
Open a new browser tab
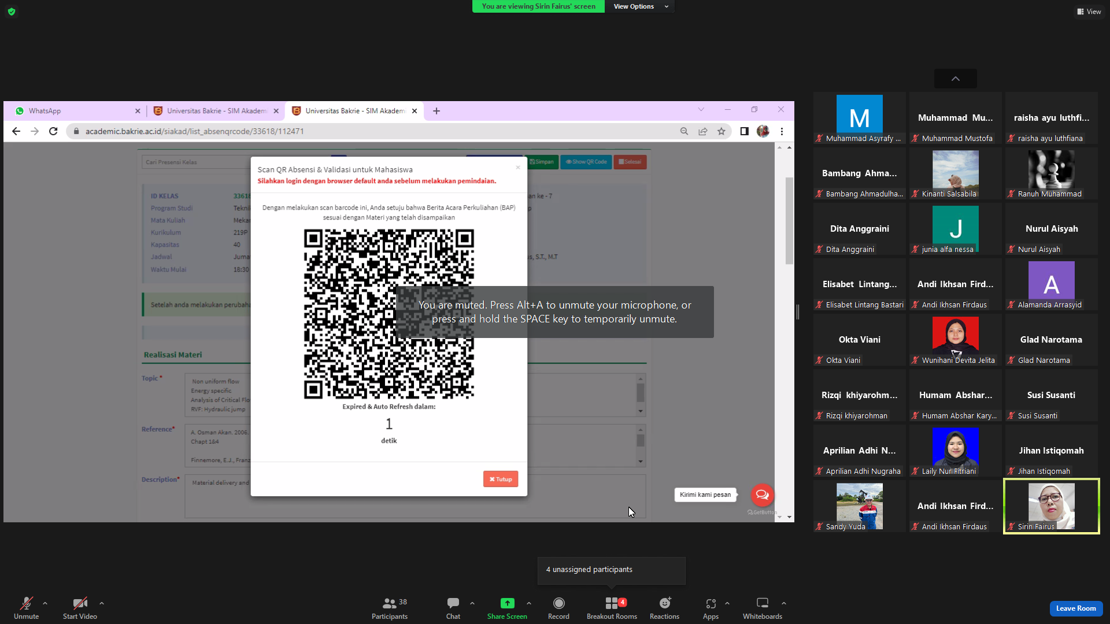tap(436, 111)
